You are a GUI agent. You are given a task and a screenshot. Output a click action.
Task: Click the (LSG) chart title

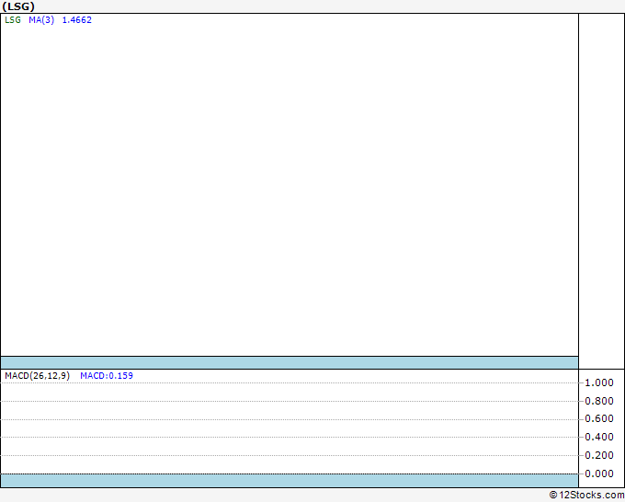pos(18,6)
